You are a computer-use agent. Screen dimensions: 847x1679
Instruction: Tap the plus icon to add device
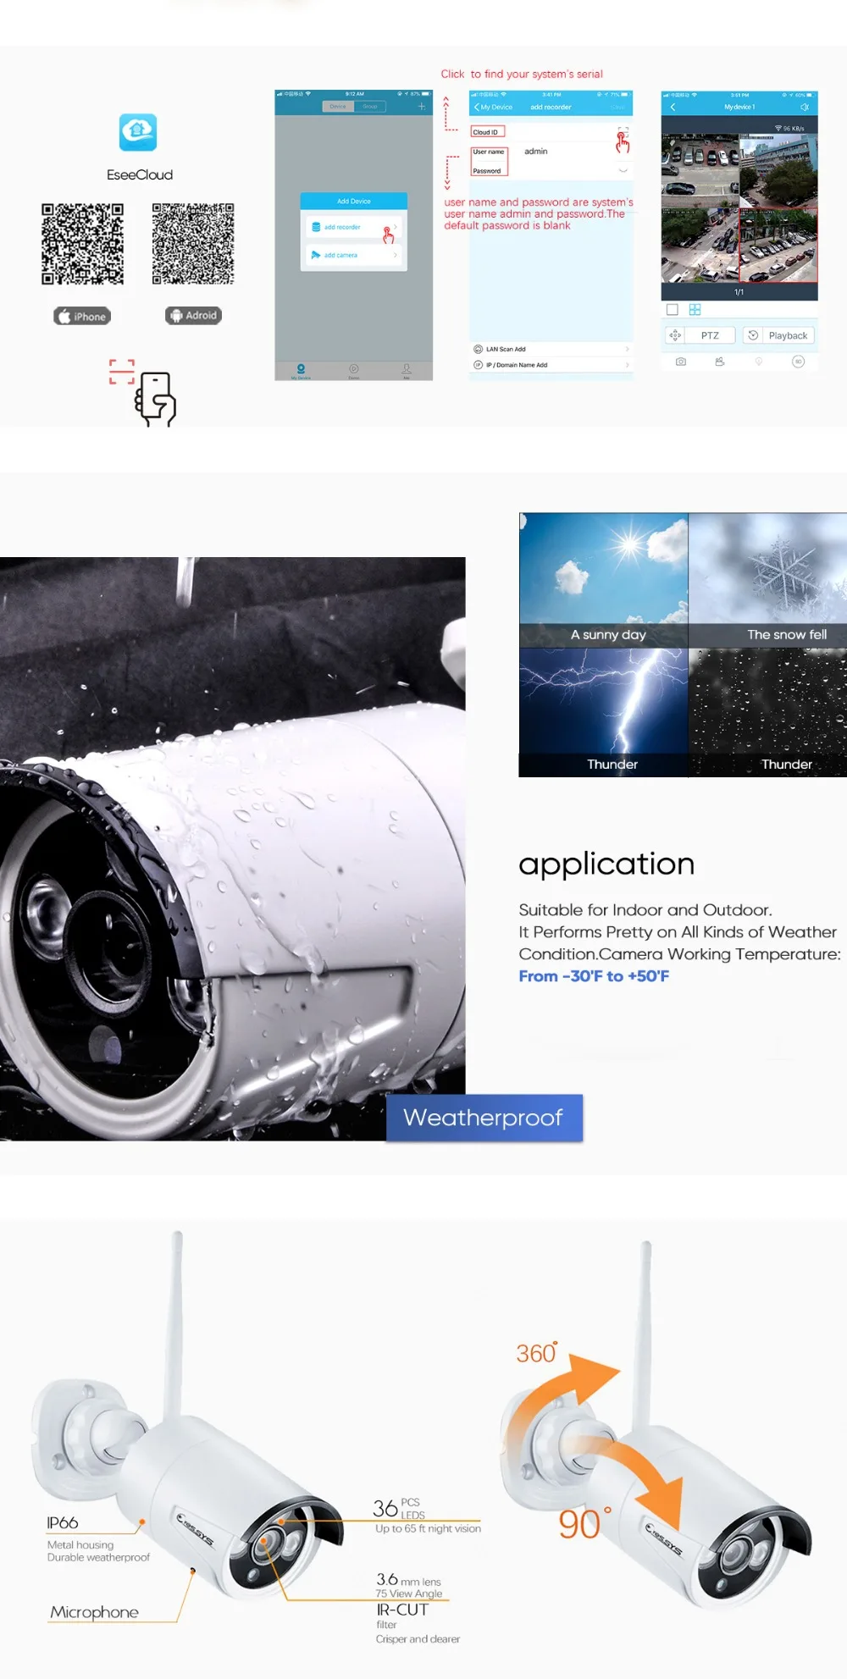coord(422,107)
